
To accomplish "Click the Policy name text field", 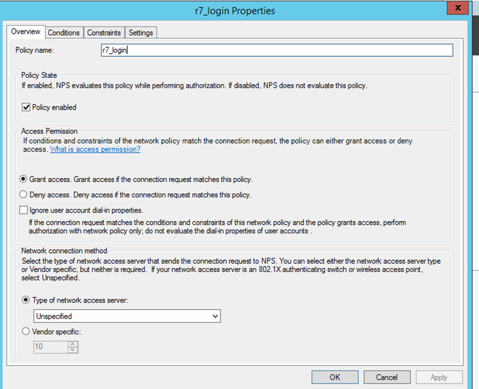I will [x=277, y=50].
